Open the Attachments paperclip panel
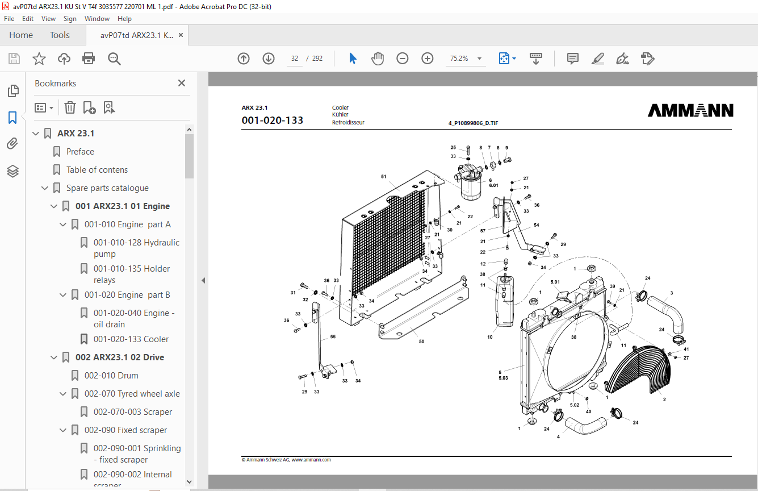This screenshot has width=758, height=491. (12, 144)
